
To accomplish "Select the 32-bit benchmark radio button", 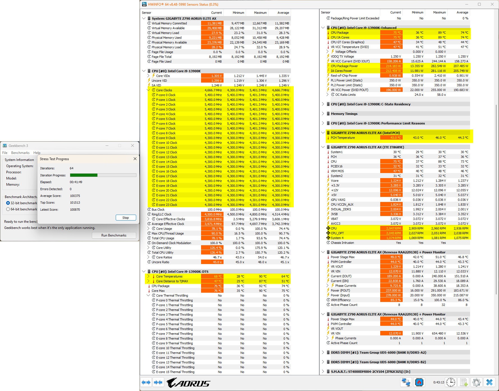I will (8, 203).
